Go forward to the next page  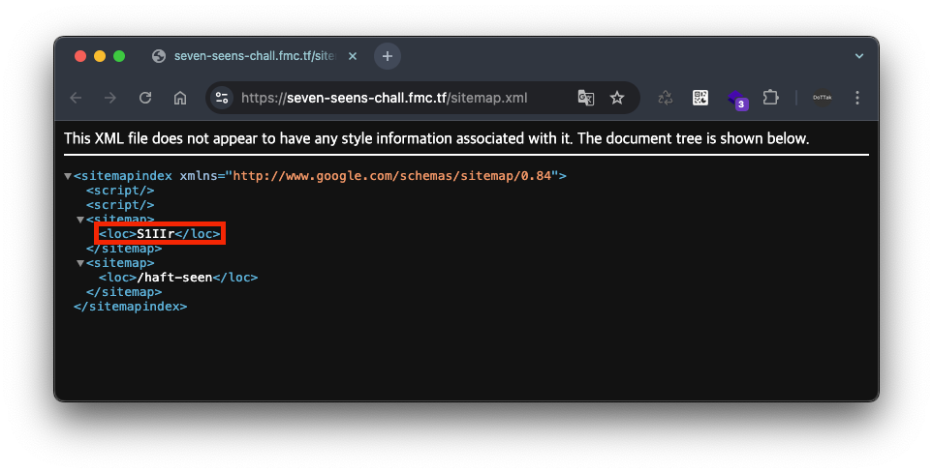click(110, 98)
